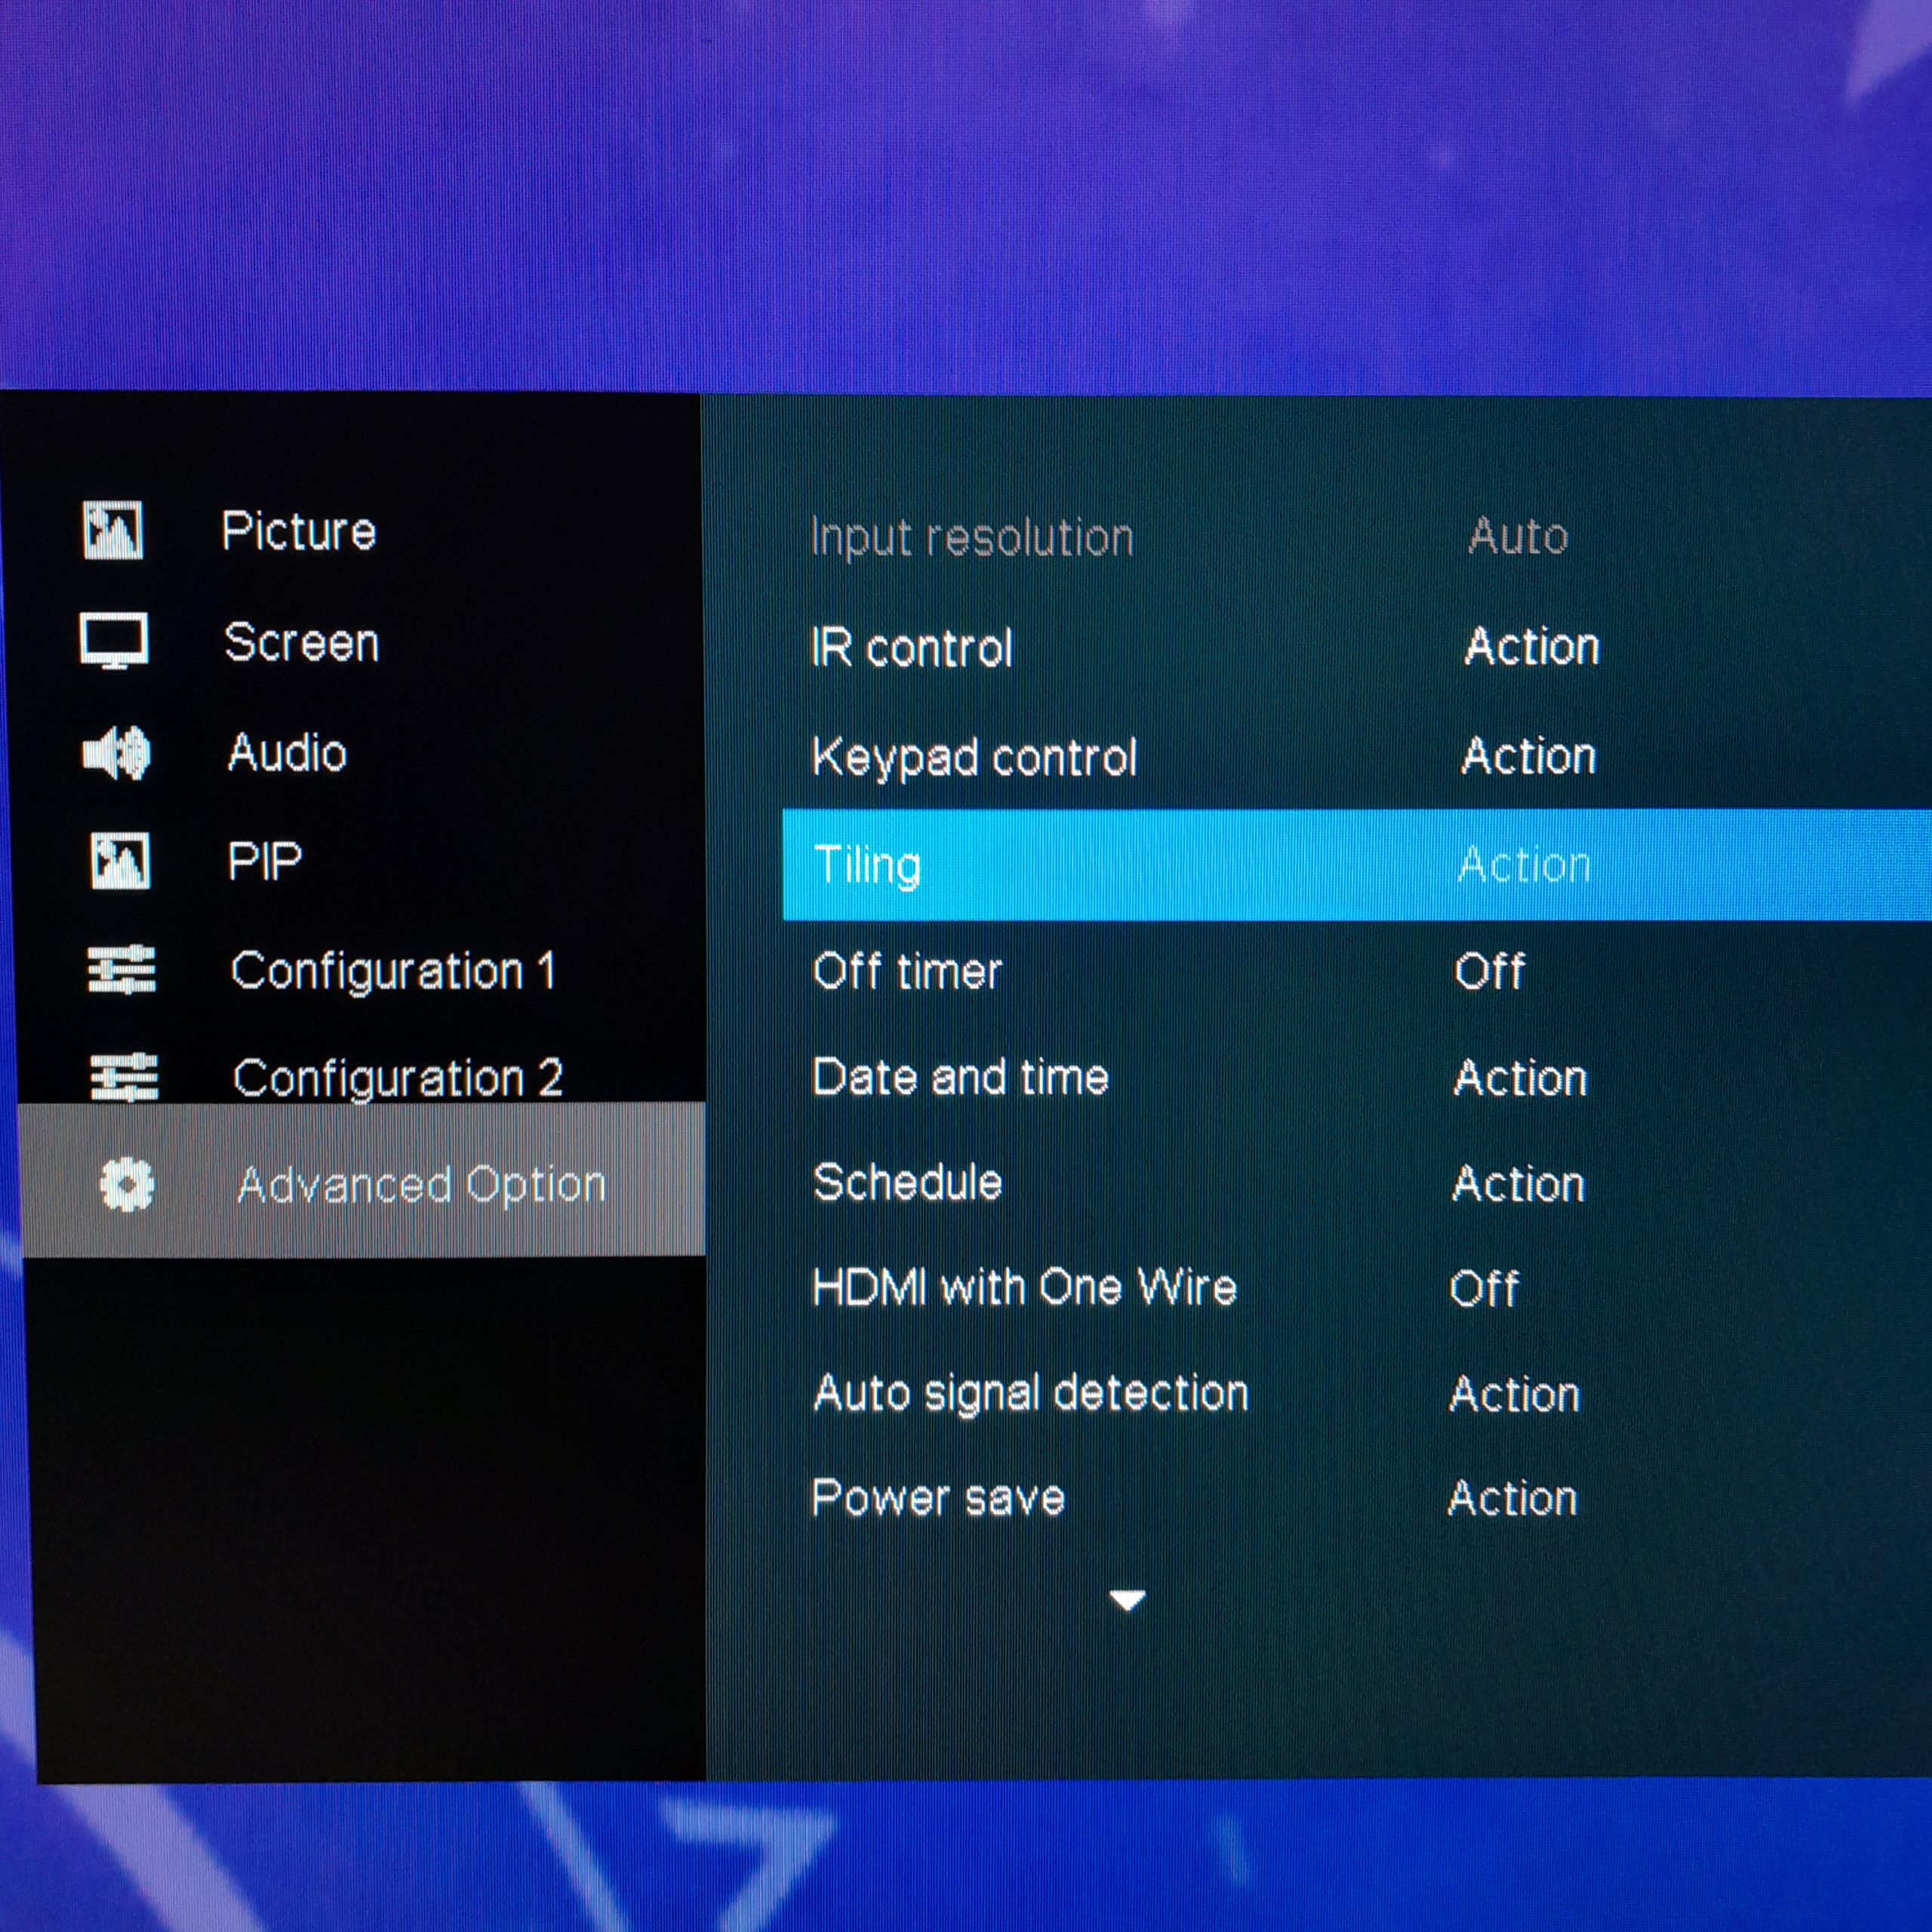Open the IR control action
The width and height of the screenshot is (1932, 1932).
coord(1531,647)
